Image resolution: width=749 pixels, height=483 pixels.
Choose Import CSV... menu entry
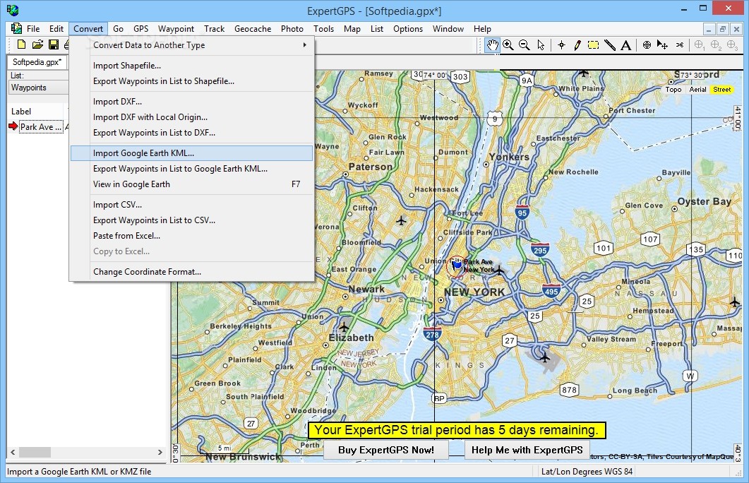(x=191, y=205)
